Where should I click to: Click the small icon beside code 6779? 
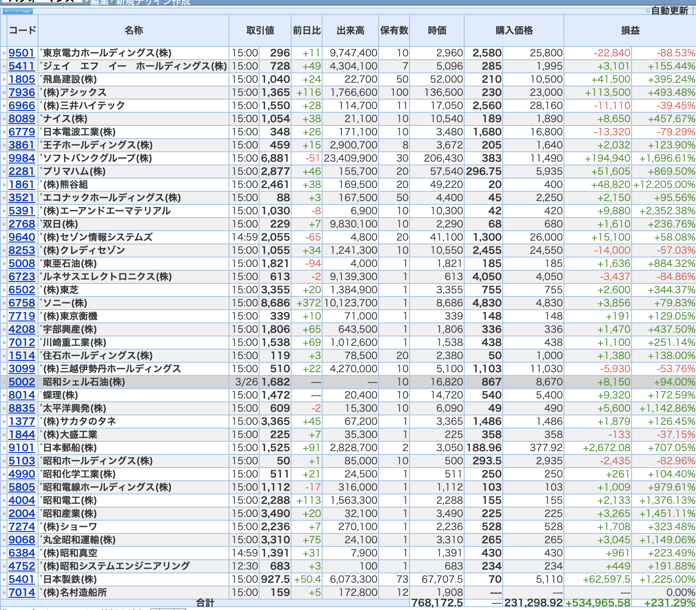click(4, 132)
